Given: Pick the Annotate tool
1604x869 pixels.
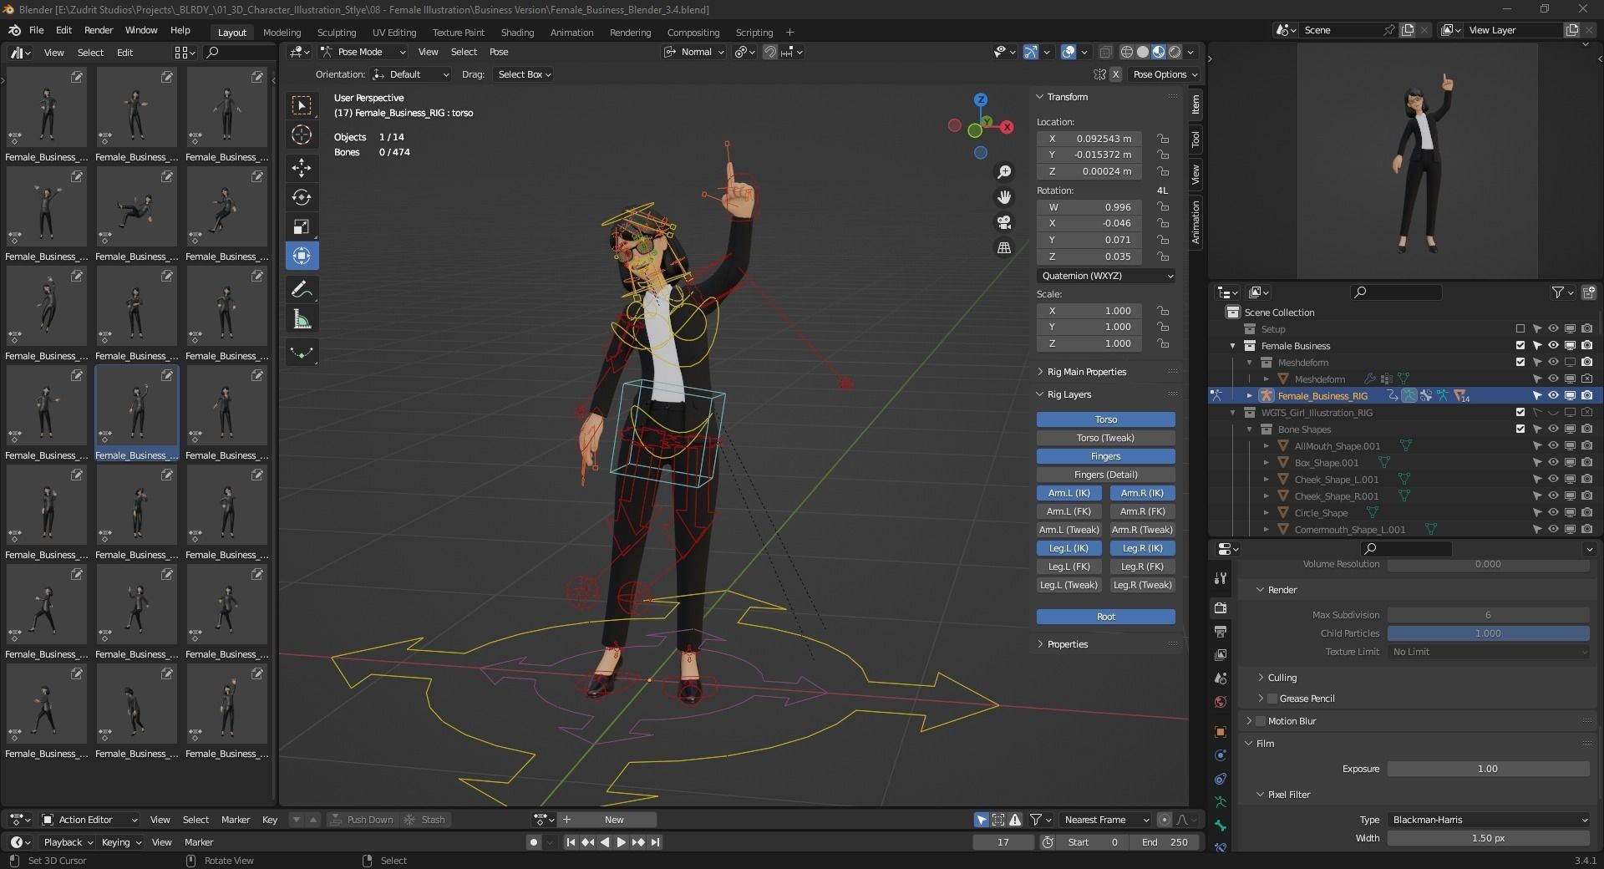Looking at the screenshot, I should (x=302, y=289).
